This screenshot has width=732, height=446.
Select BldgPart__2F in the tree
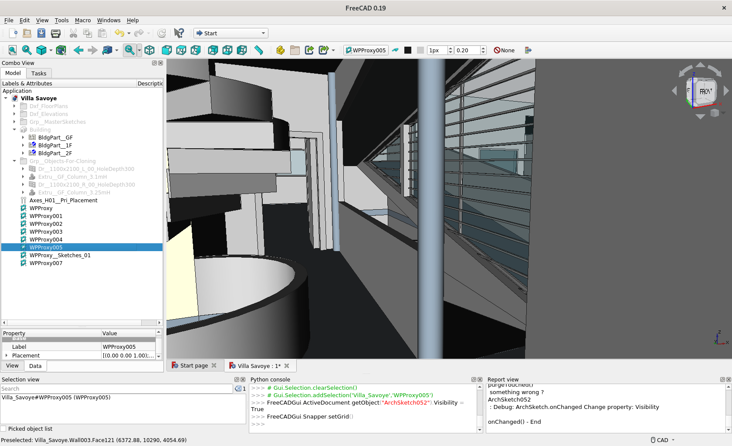click(x=55, y=153)
